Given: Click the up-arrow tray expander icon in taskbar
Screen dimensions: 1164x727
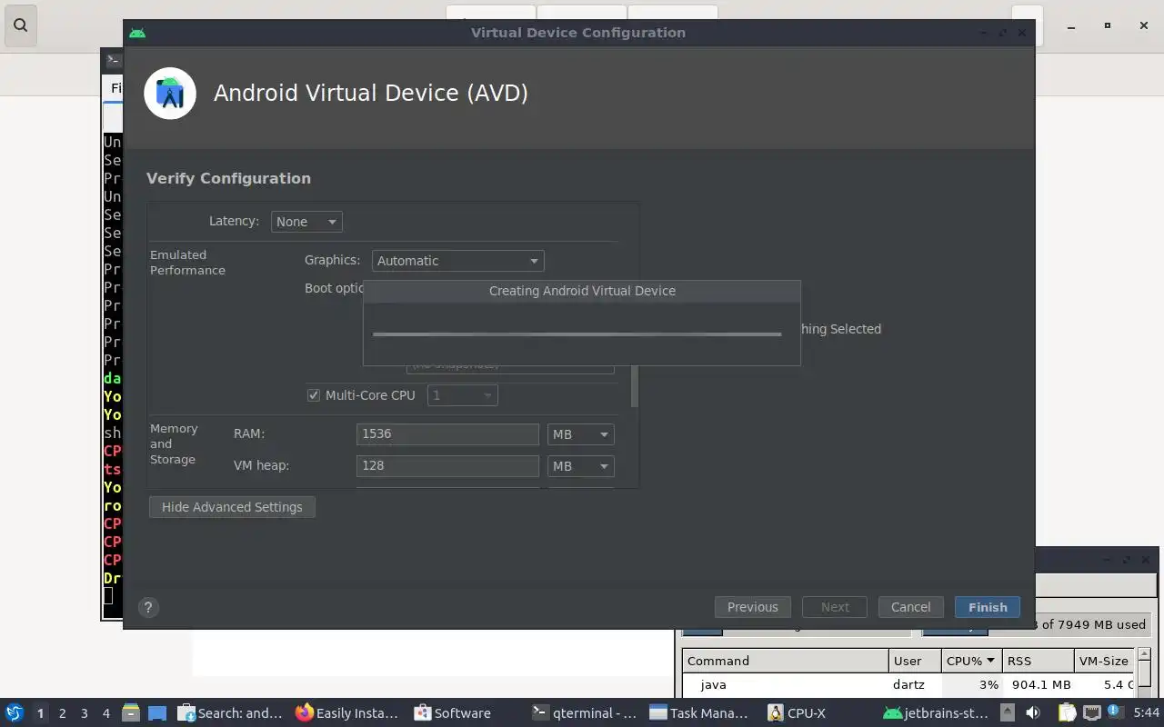Looking at the screenshot, I should 1008,712.
